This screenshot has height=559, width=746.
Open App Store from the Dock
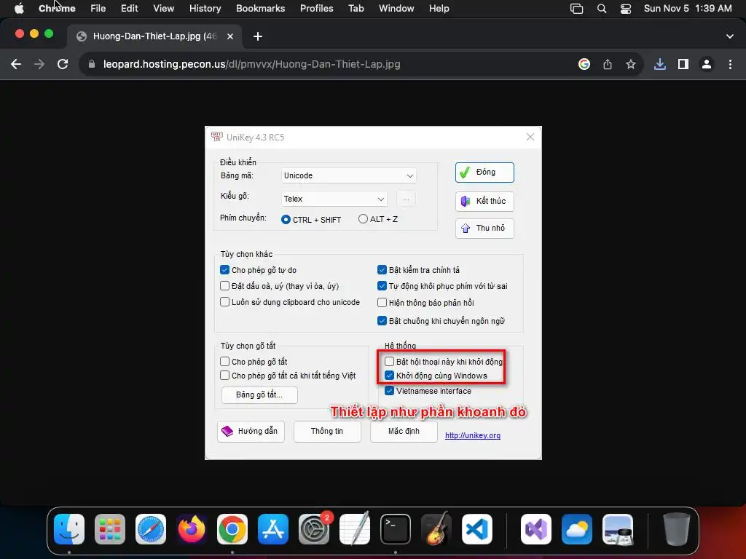click(x=273, y=529)
